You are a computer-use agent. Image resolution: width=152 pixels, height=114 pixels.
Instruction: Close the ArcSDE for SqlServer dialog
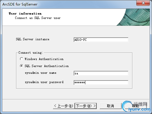tap(143, 3)
